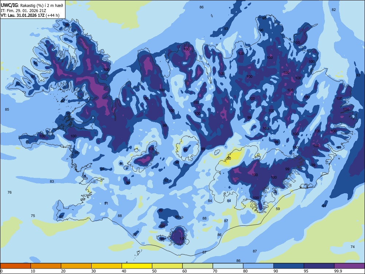Select the 'IT: Fim. 29. 01. 2026 21Z' line
Image resolution: width=365 pixels, height=274 pixels.
pos(23,11)
